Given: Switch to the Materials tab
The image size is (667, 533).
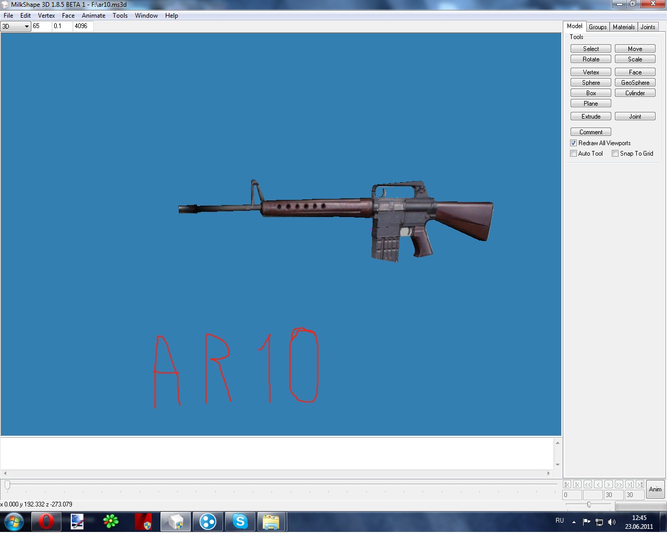Looking at the screenshot, I should tap(623, 27).
